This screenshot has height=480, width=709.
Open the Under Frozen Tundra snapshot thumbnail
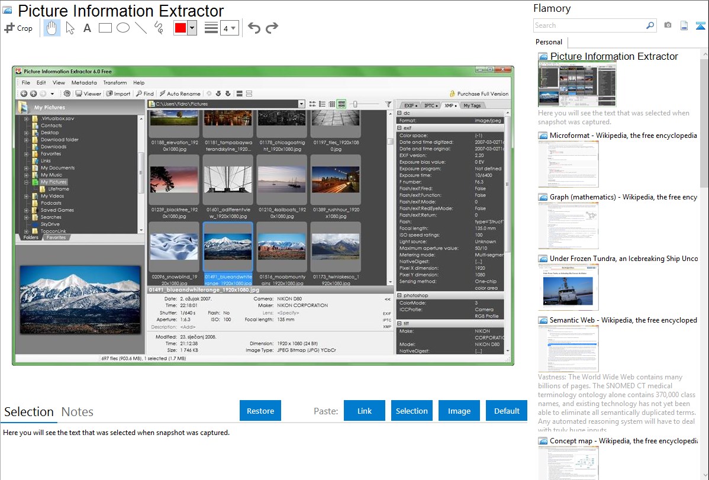click(x=568, y=287)
